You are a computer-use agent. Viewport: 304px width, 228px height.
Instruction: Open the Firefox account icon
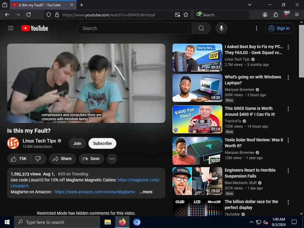(265, 15)
